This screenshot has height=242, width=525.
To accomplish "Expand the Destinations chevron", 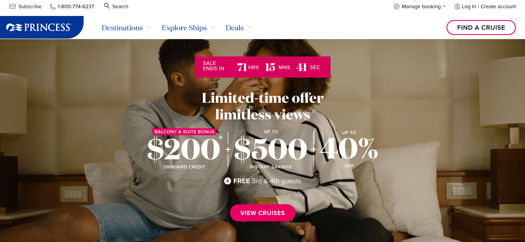I will click(149, 28).
